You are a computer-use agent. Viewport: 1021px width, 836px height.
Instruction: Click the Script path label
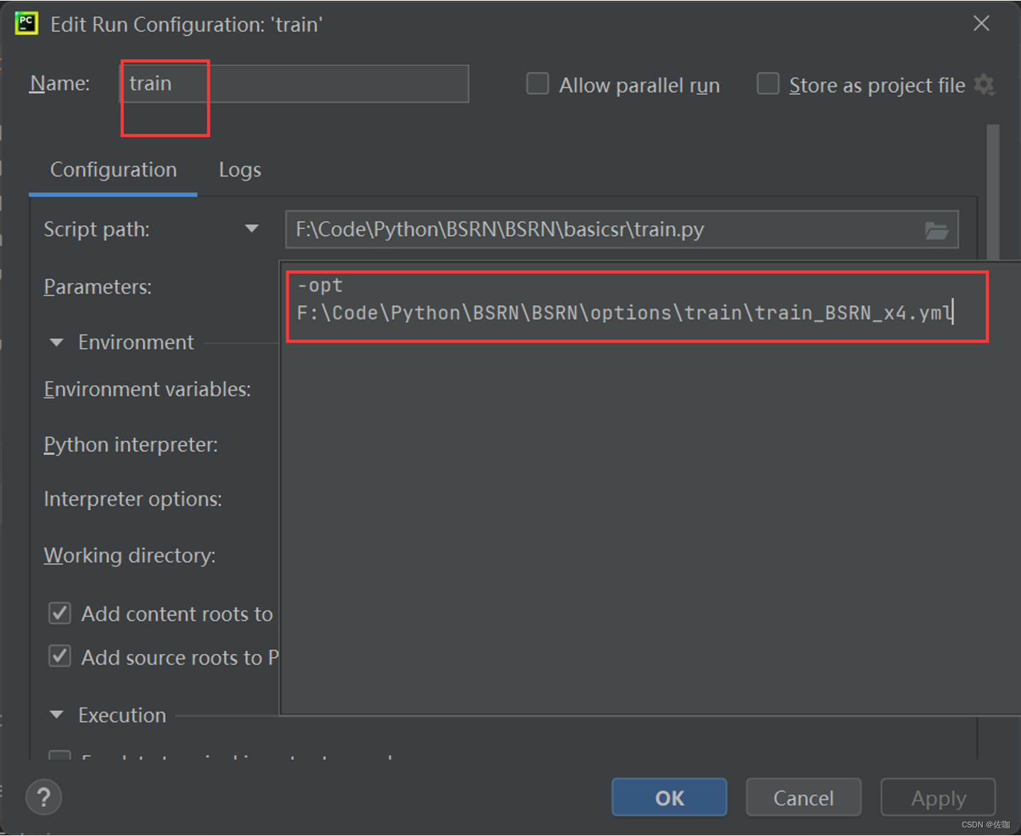97,230
